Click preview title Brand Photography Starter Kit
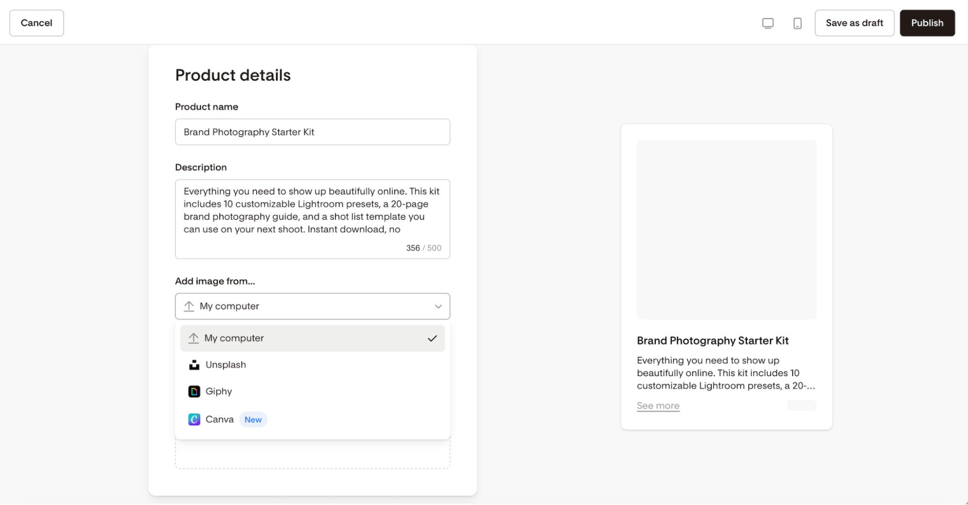The image size is (968, 505). [x=713, y=341]
